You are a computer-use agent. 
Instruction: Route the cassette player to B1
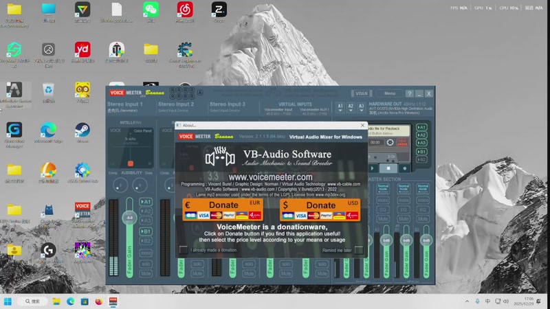point(421,152)
